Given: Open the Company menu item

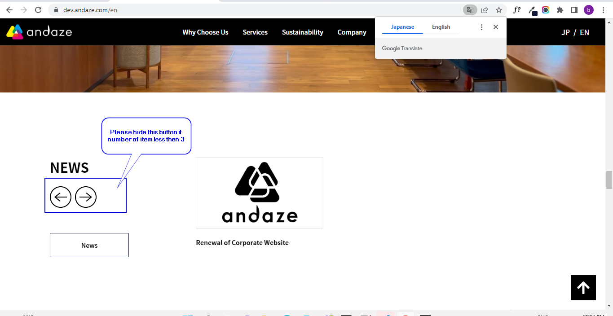Looking at the screenshot, I should pyautogui.click(x=352, y=32).
